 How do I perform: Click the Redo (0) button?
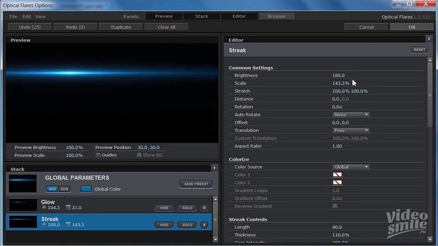[75, 27]
